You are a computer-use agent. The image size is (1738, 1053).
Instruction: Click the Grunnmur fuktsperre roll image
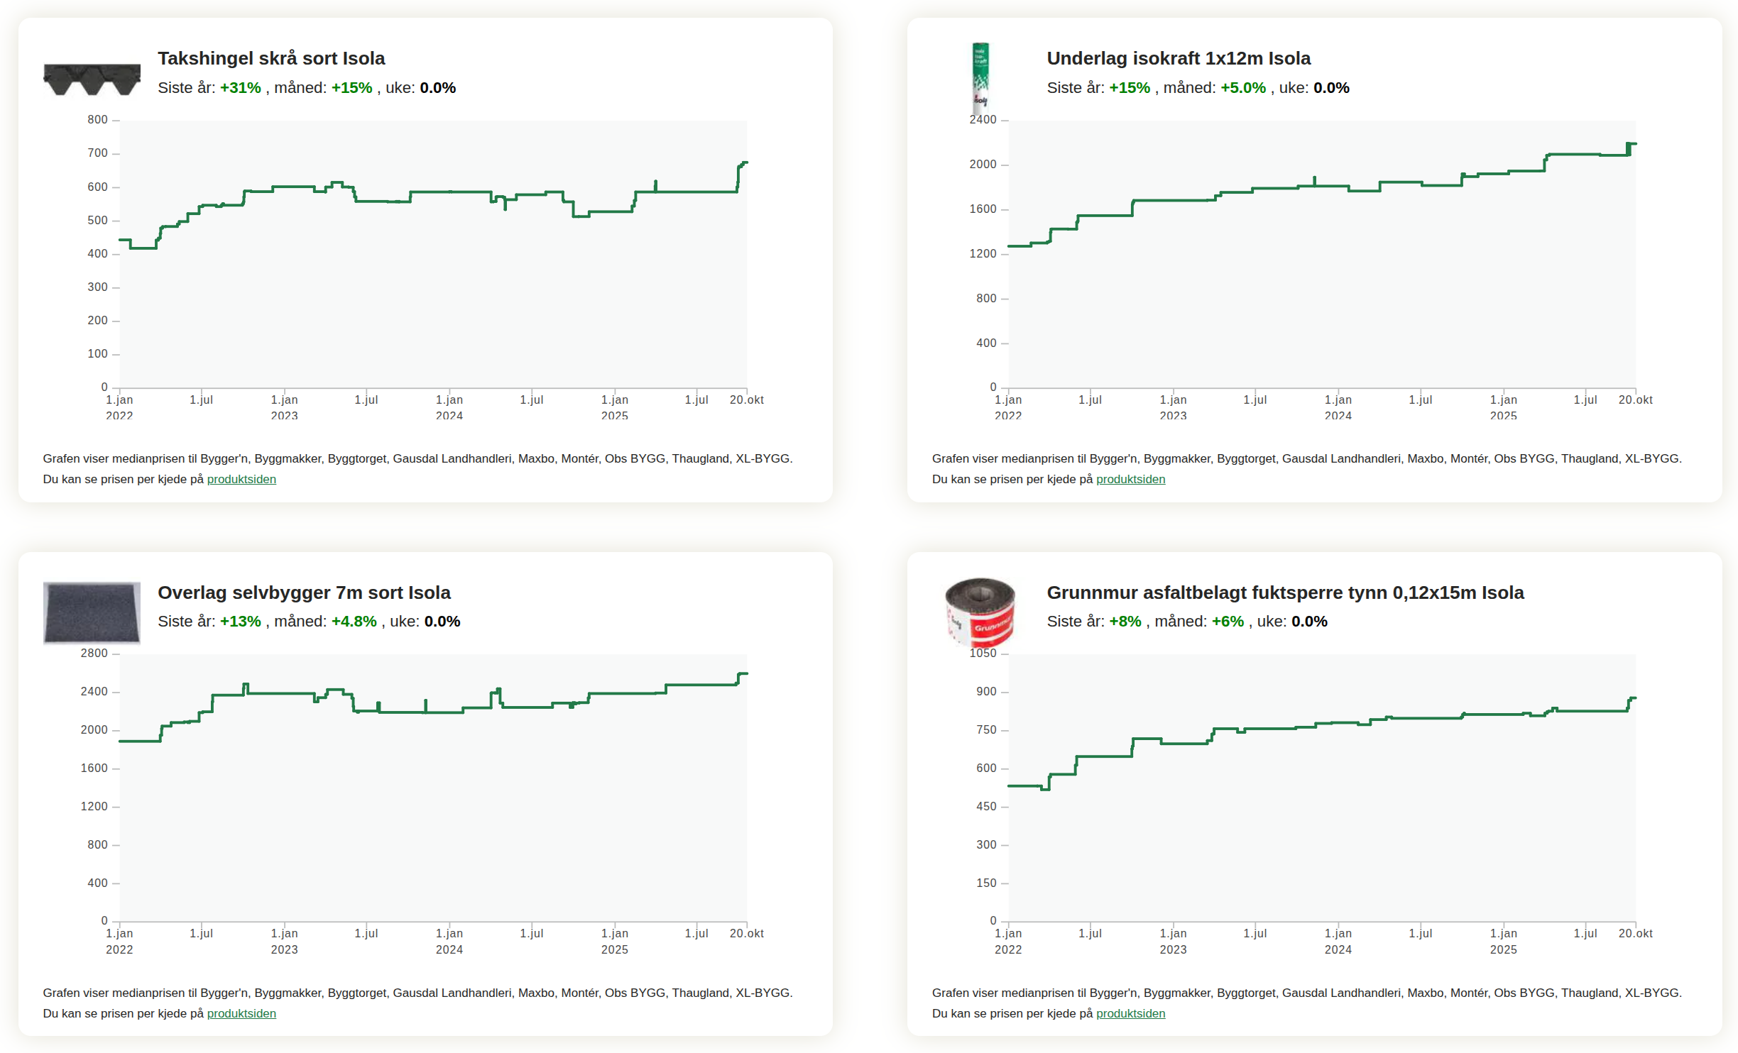coord(980,611)
